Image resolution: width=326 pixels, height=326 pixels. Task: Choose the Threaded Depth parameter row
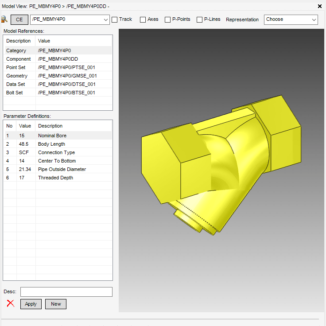coord(58,178)
